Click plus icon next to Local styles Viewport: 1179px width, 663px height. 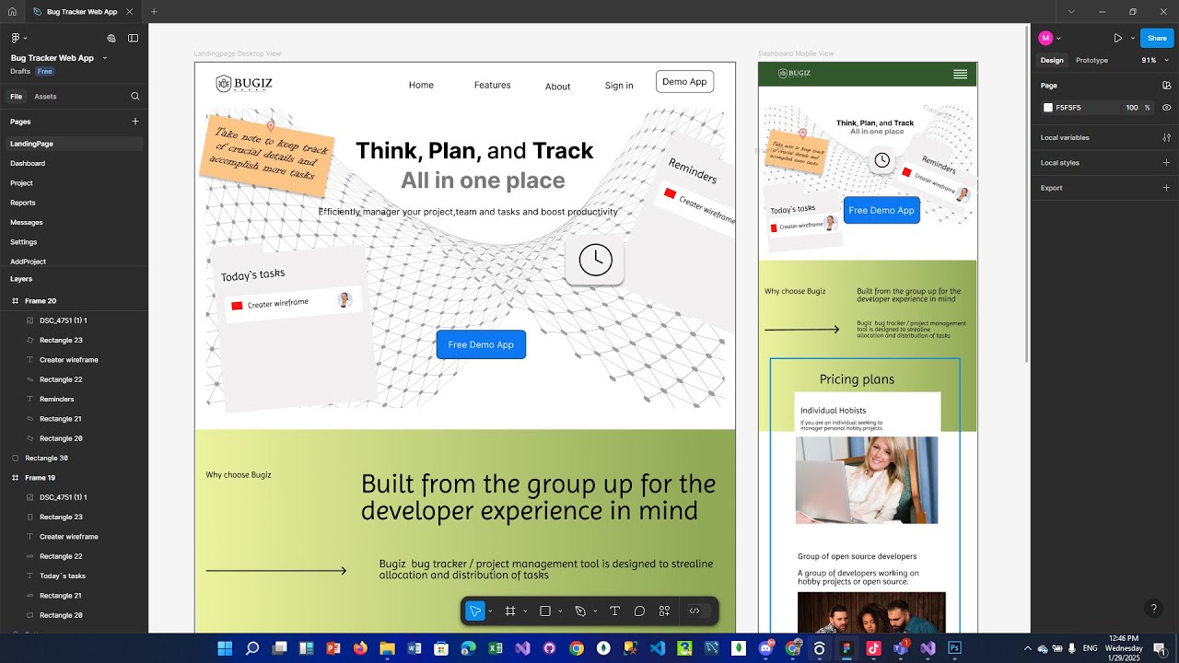(1166, 163)
